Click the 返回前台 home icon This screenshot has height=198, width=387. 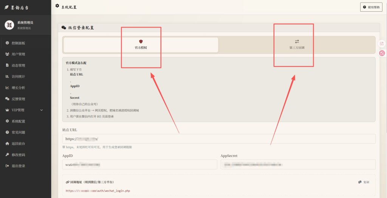coord(7,144)
